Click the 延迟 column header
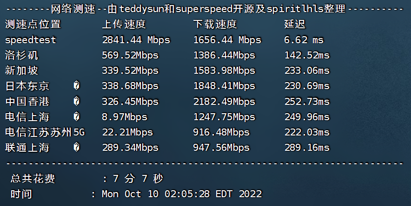This screenshot has width=411, height=206. point(295,24)
